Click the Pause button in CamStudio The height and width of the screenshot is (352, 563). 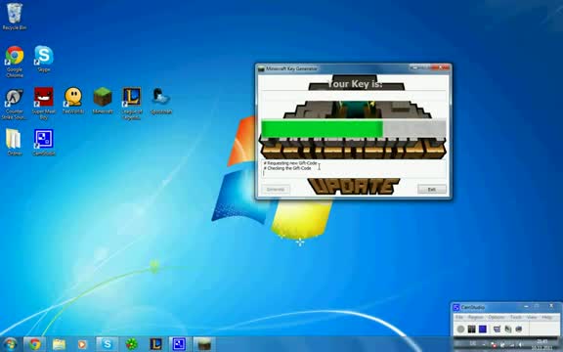(x=471, y=329)
